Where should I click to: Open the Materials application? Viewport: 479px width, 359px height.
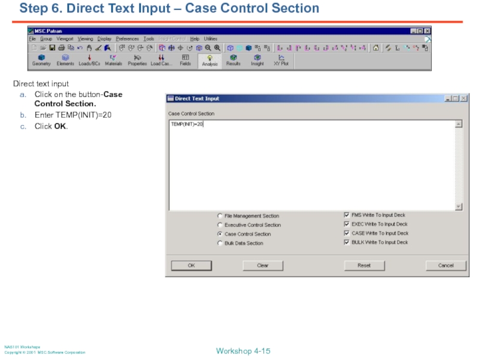(113, 60)
